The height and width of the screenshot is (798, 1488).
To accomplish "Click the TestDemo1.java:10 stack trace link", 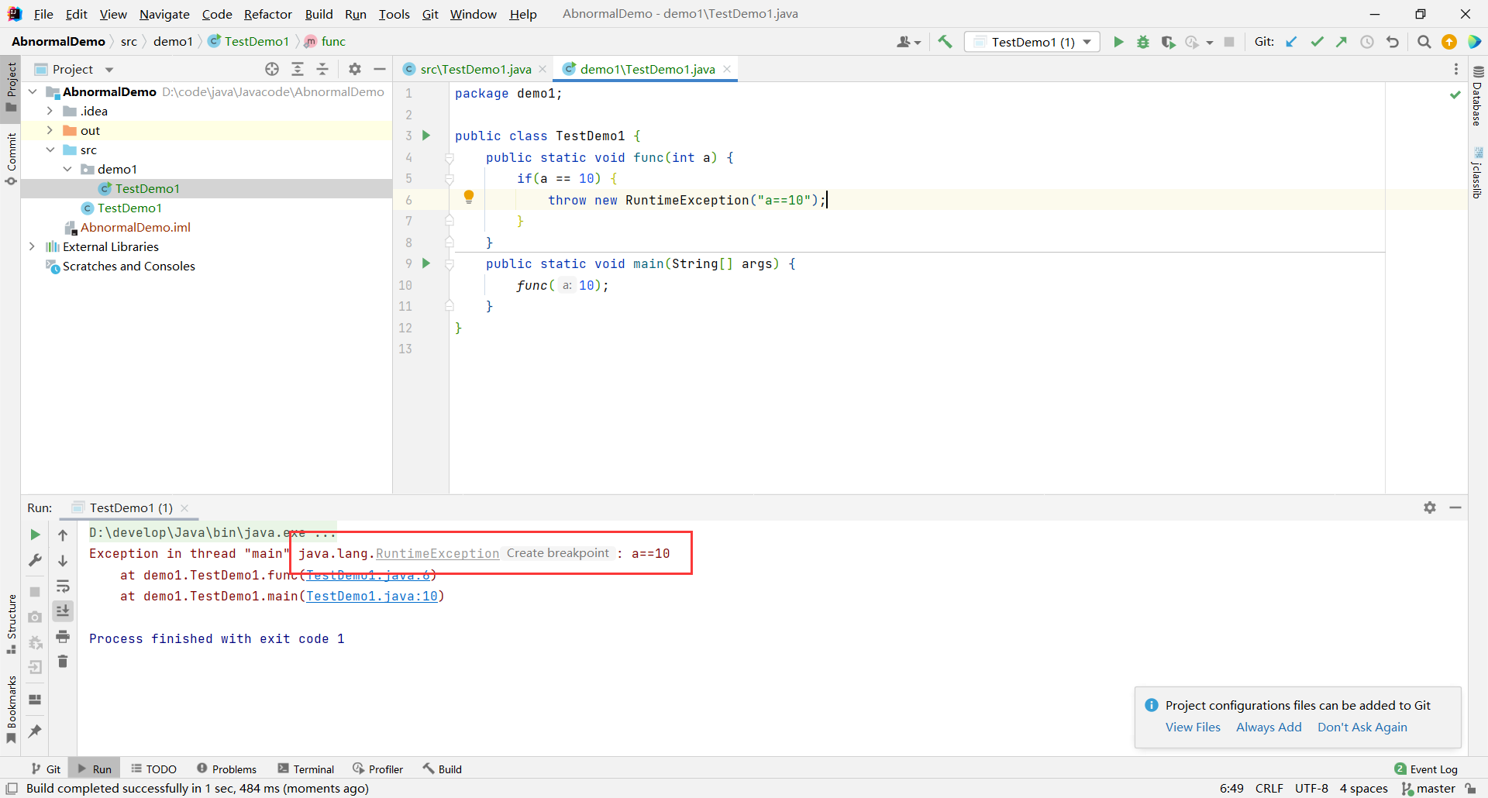I will [x=372, y=596].
